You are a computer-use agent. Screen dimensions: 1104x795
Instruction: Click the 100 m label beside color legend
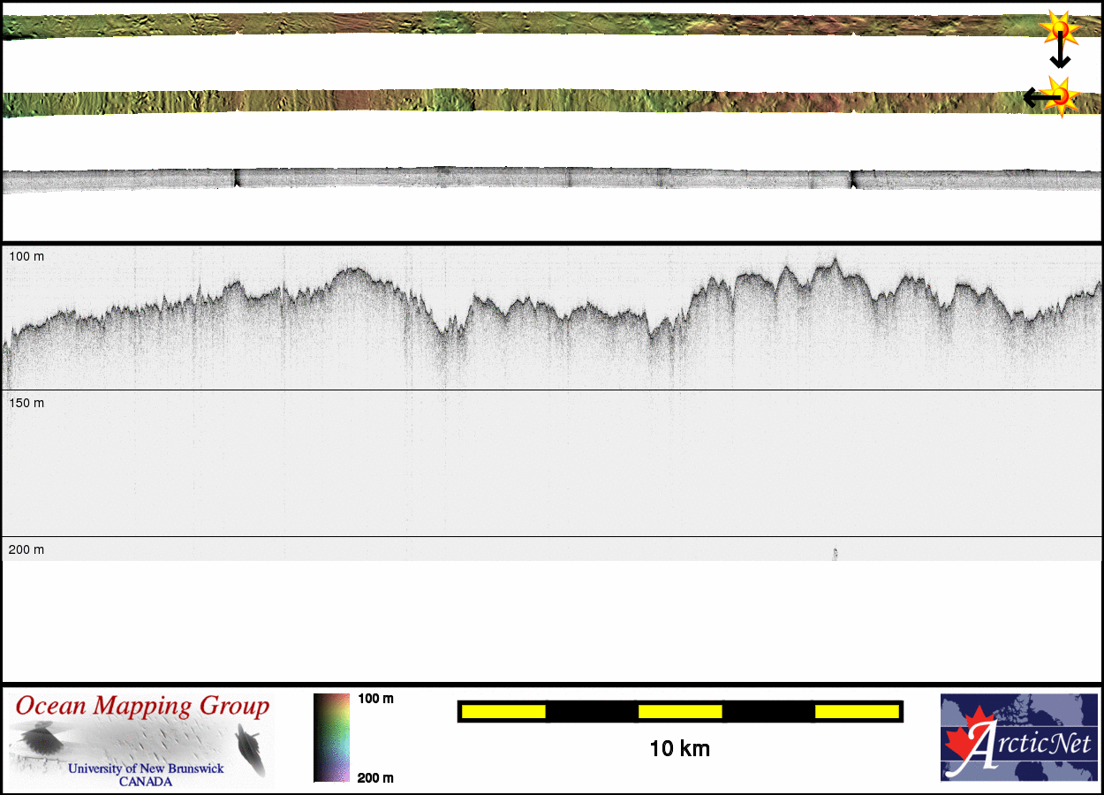375,699
